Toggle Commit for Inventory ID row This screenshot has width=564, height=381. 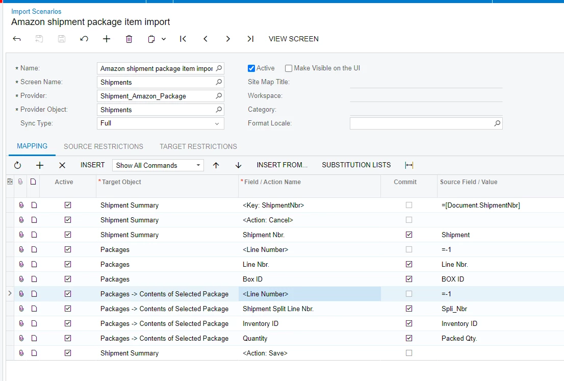pyautogui.click(x=409, y=323)
